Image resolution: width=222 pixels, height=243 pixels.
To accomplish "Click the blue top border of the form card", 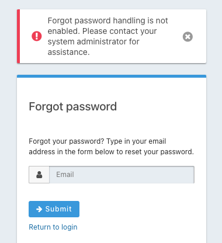I will point(112,76).
